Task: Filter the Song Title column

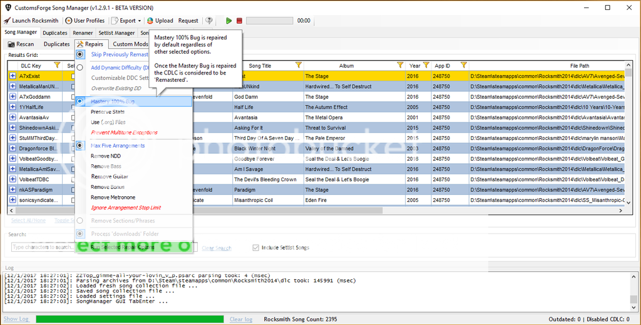Action: coord(299,66)
